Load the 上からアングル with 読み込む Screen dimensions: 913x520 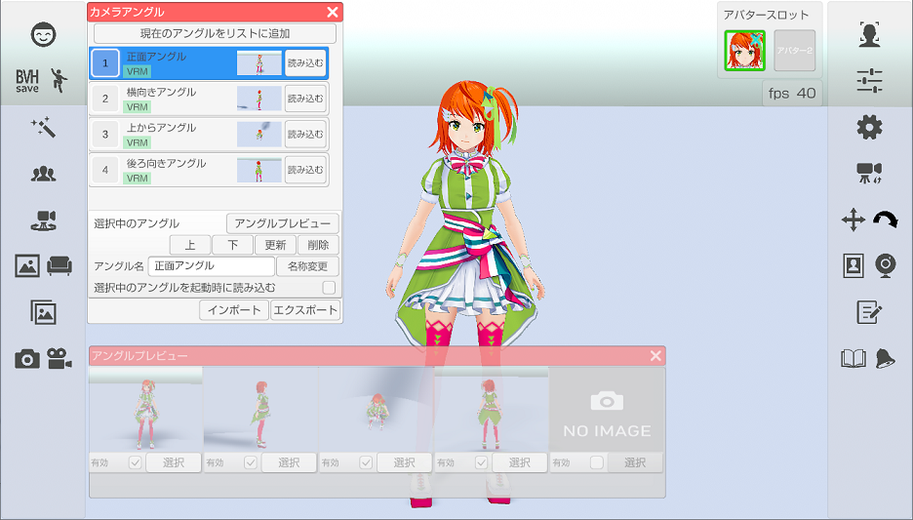click(305, 134)
